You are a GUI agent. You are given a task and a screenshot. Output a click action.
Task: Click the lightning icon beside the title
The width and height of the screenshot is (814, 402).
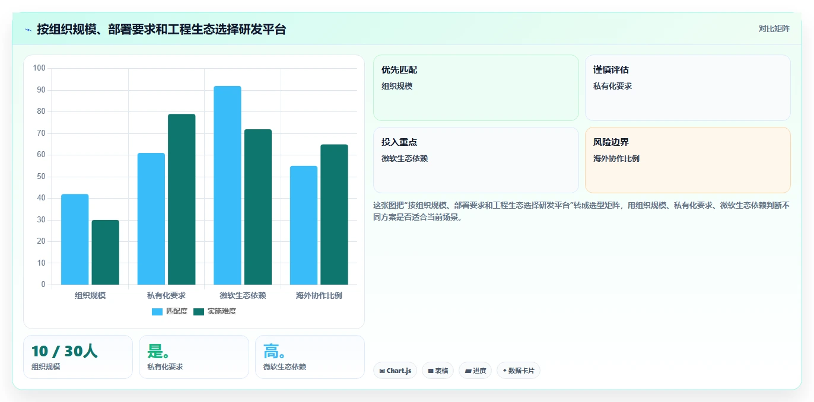coord(28,30)
